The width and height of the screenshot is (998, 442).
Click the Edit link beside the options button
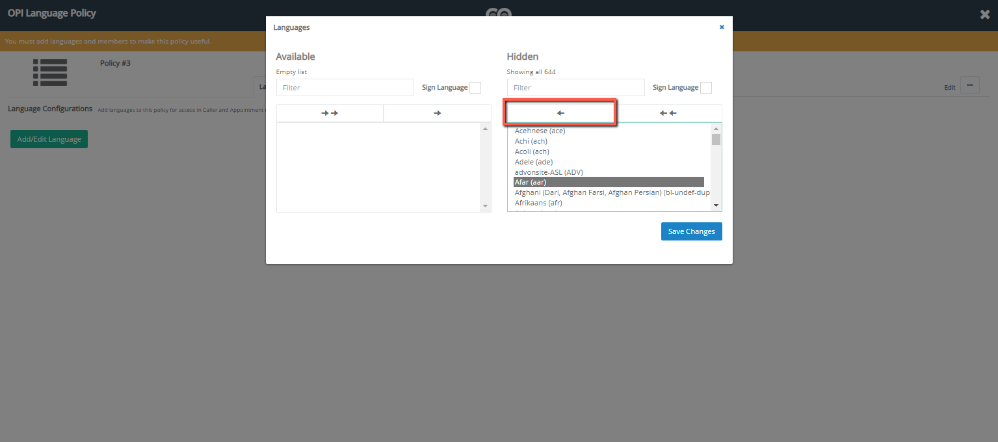[949, 87]
